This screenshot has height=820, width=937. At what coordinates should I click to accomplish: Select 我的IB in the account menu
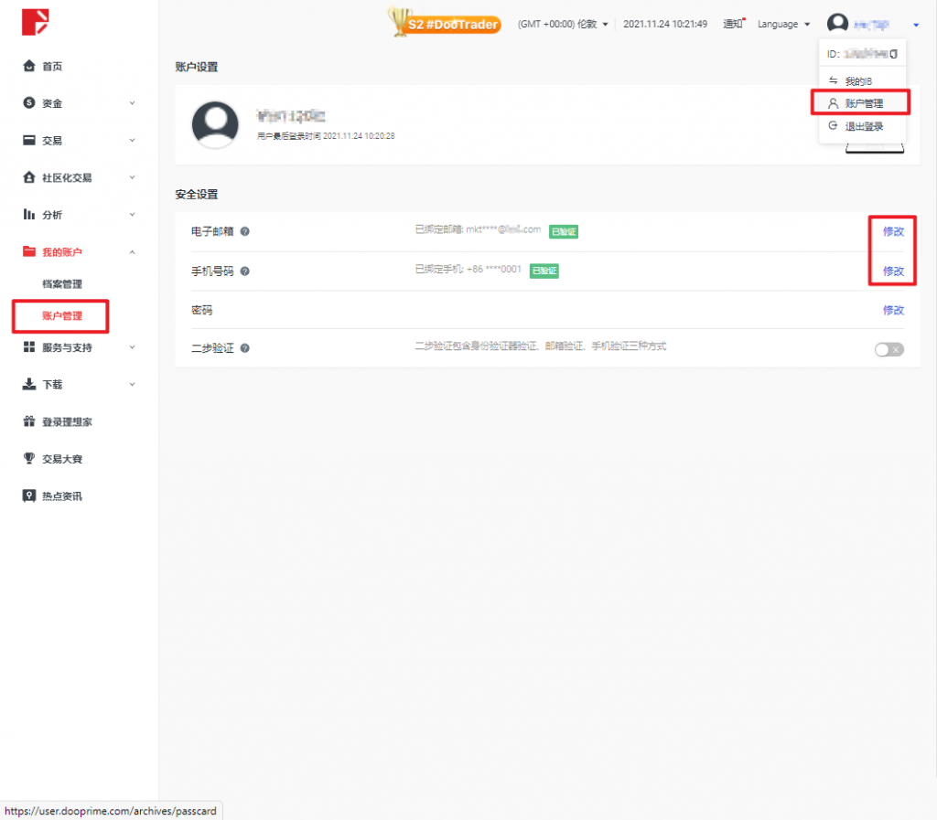coord(858,80)
